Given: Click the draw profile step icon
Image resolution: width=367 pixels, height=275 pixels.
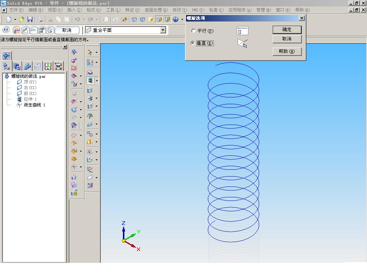Looking at the screenshot, I should [x=25, y=30].
